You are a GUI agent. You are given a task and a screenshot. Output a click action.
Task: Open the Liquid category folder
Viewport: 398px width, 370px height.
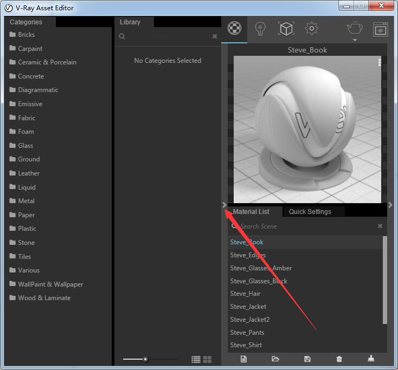(22, 187)
